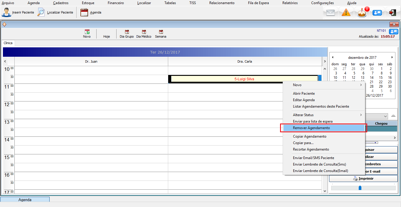The width and height of the screenshot is (401, 207).
Task: Go to next month in calendar
Action: (x=392, y=57)
